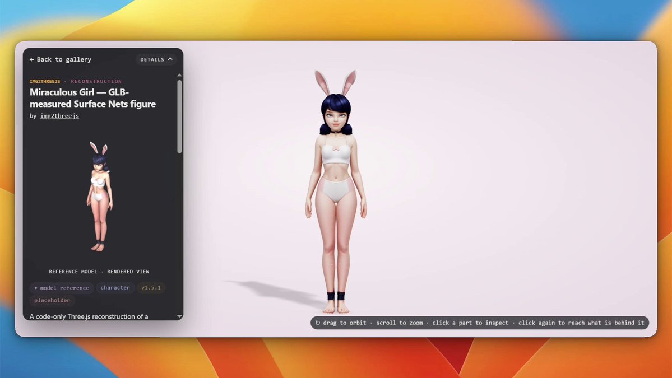Image resolution: width=672 pixels, height=378 pixels.
Task: Click the reference model thumbnail
Action: (99, 195)
